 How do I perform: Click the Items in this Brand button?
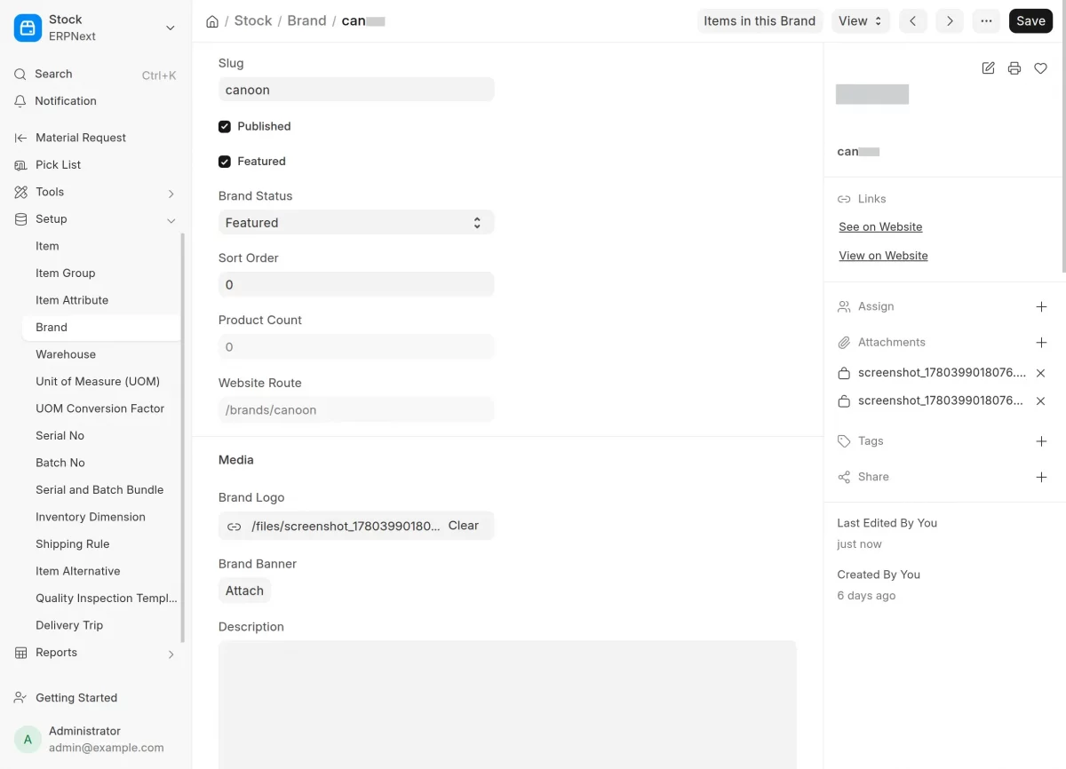(760, 21)
